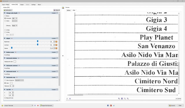The width and height of the screenshot is (185, 108).
Task: Check the Keep print size box
Action: (x=5, y=98)
